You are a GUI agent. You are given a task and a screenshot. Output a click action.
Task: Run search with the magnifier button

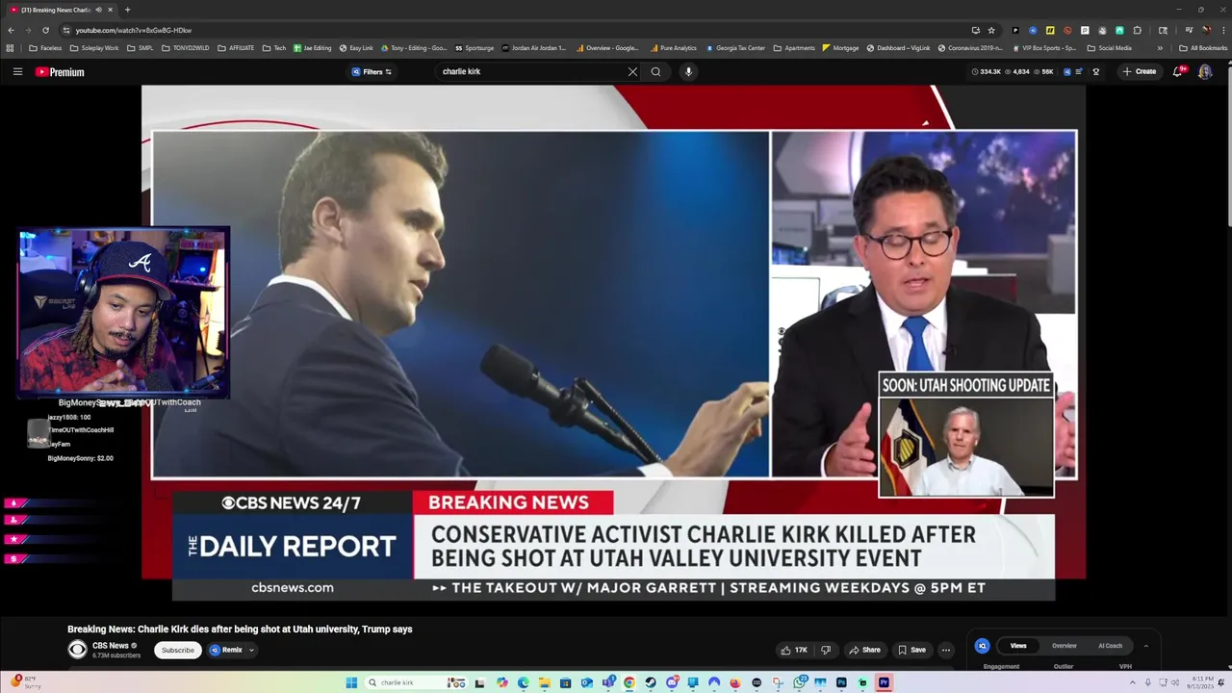pos(655,71)
